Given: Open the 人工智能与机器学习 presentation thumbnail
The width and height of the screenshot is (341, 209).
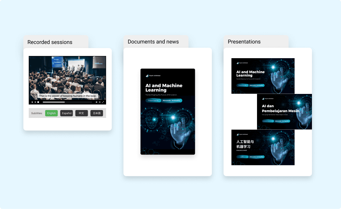Looking at the screenshot, I should click(x=263, y=147).
